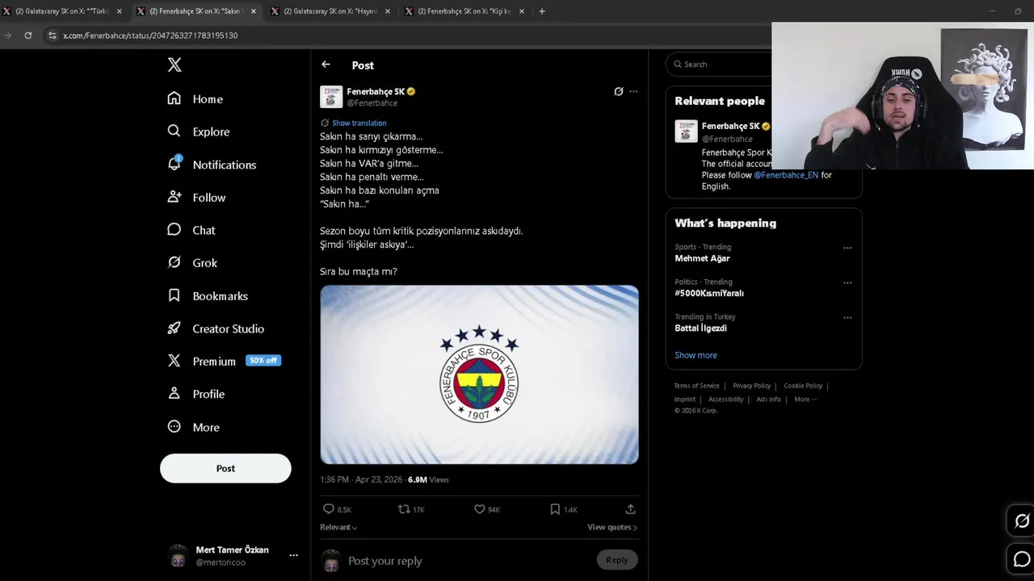The width and height of the screenshot is (1034, 581).
Task: Open Cookie Policy link
Action: click(803, 386)
